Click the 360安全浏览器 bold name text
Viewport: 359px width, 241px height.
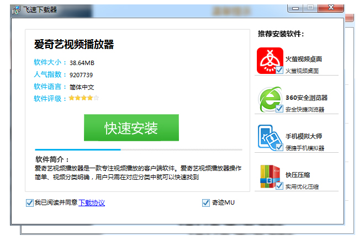306,98
